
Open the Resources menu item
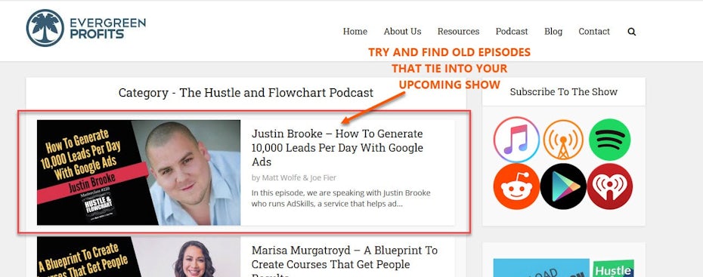pyautogui.click(x=458, y=32)
